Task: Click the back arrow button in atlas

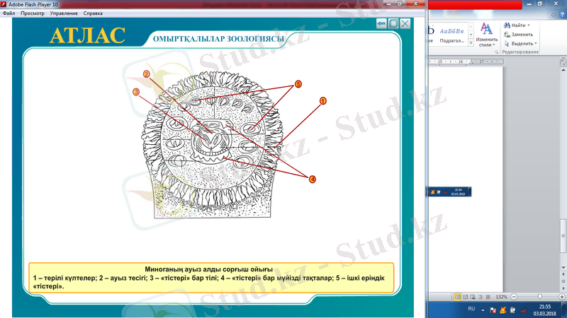Action: [x=381, y=23]
